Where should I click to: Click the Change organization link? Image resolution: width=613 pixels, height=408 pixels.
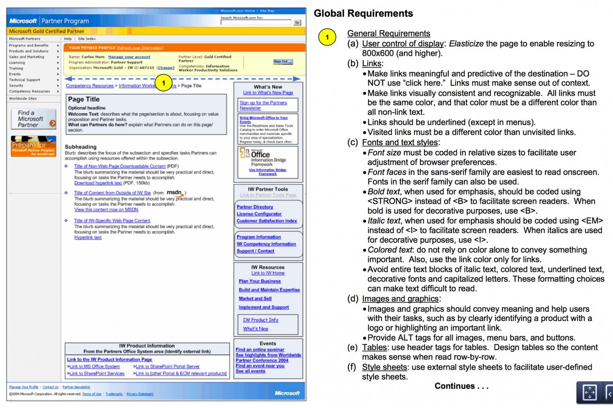tap(166, 68)
